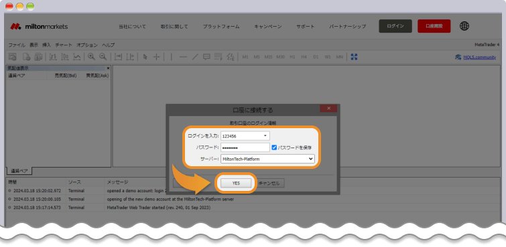Open the チャート menu
The height and width of the screenshot is (247, 506).
64,45
